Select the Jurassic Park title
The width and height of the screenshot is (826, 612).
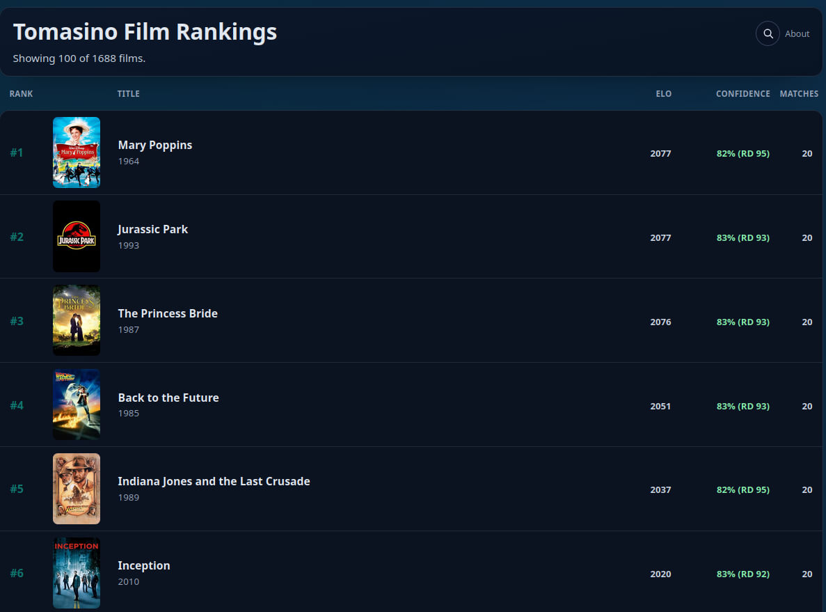tap(152, 229)
